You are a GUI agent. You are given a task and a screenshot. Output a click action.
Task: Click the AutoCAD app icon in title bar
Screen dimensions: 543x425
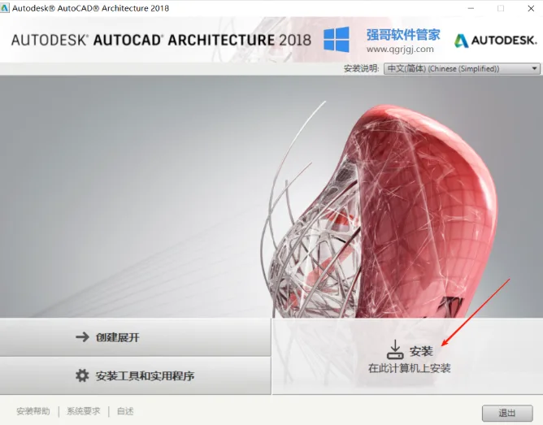(x=5, y=8)
